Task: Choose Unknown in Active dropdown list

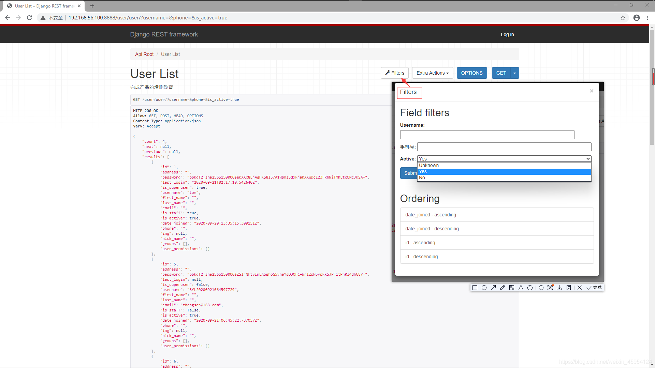Action: (429, 165)
